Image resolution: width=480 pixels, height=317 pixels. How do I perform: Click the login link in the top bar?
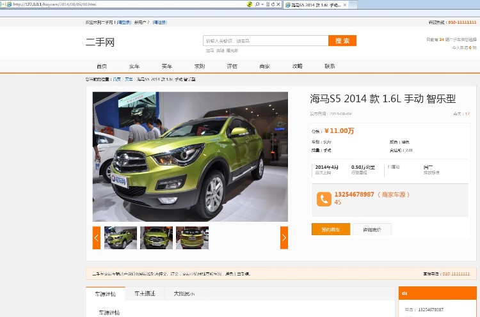124,22
